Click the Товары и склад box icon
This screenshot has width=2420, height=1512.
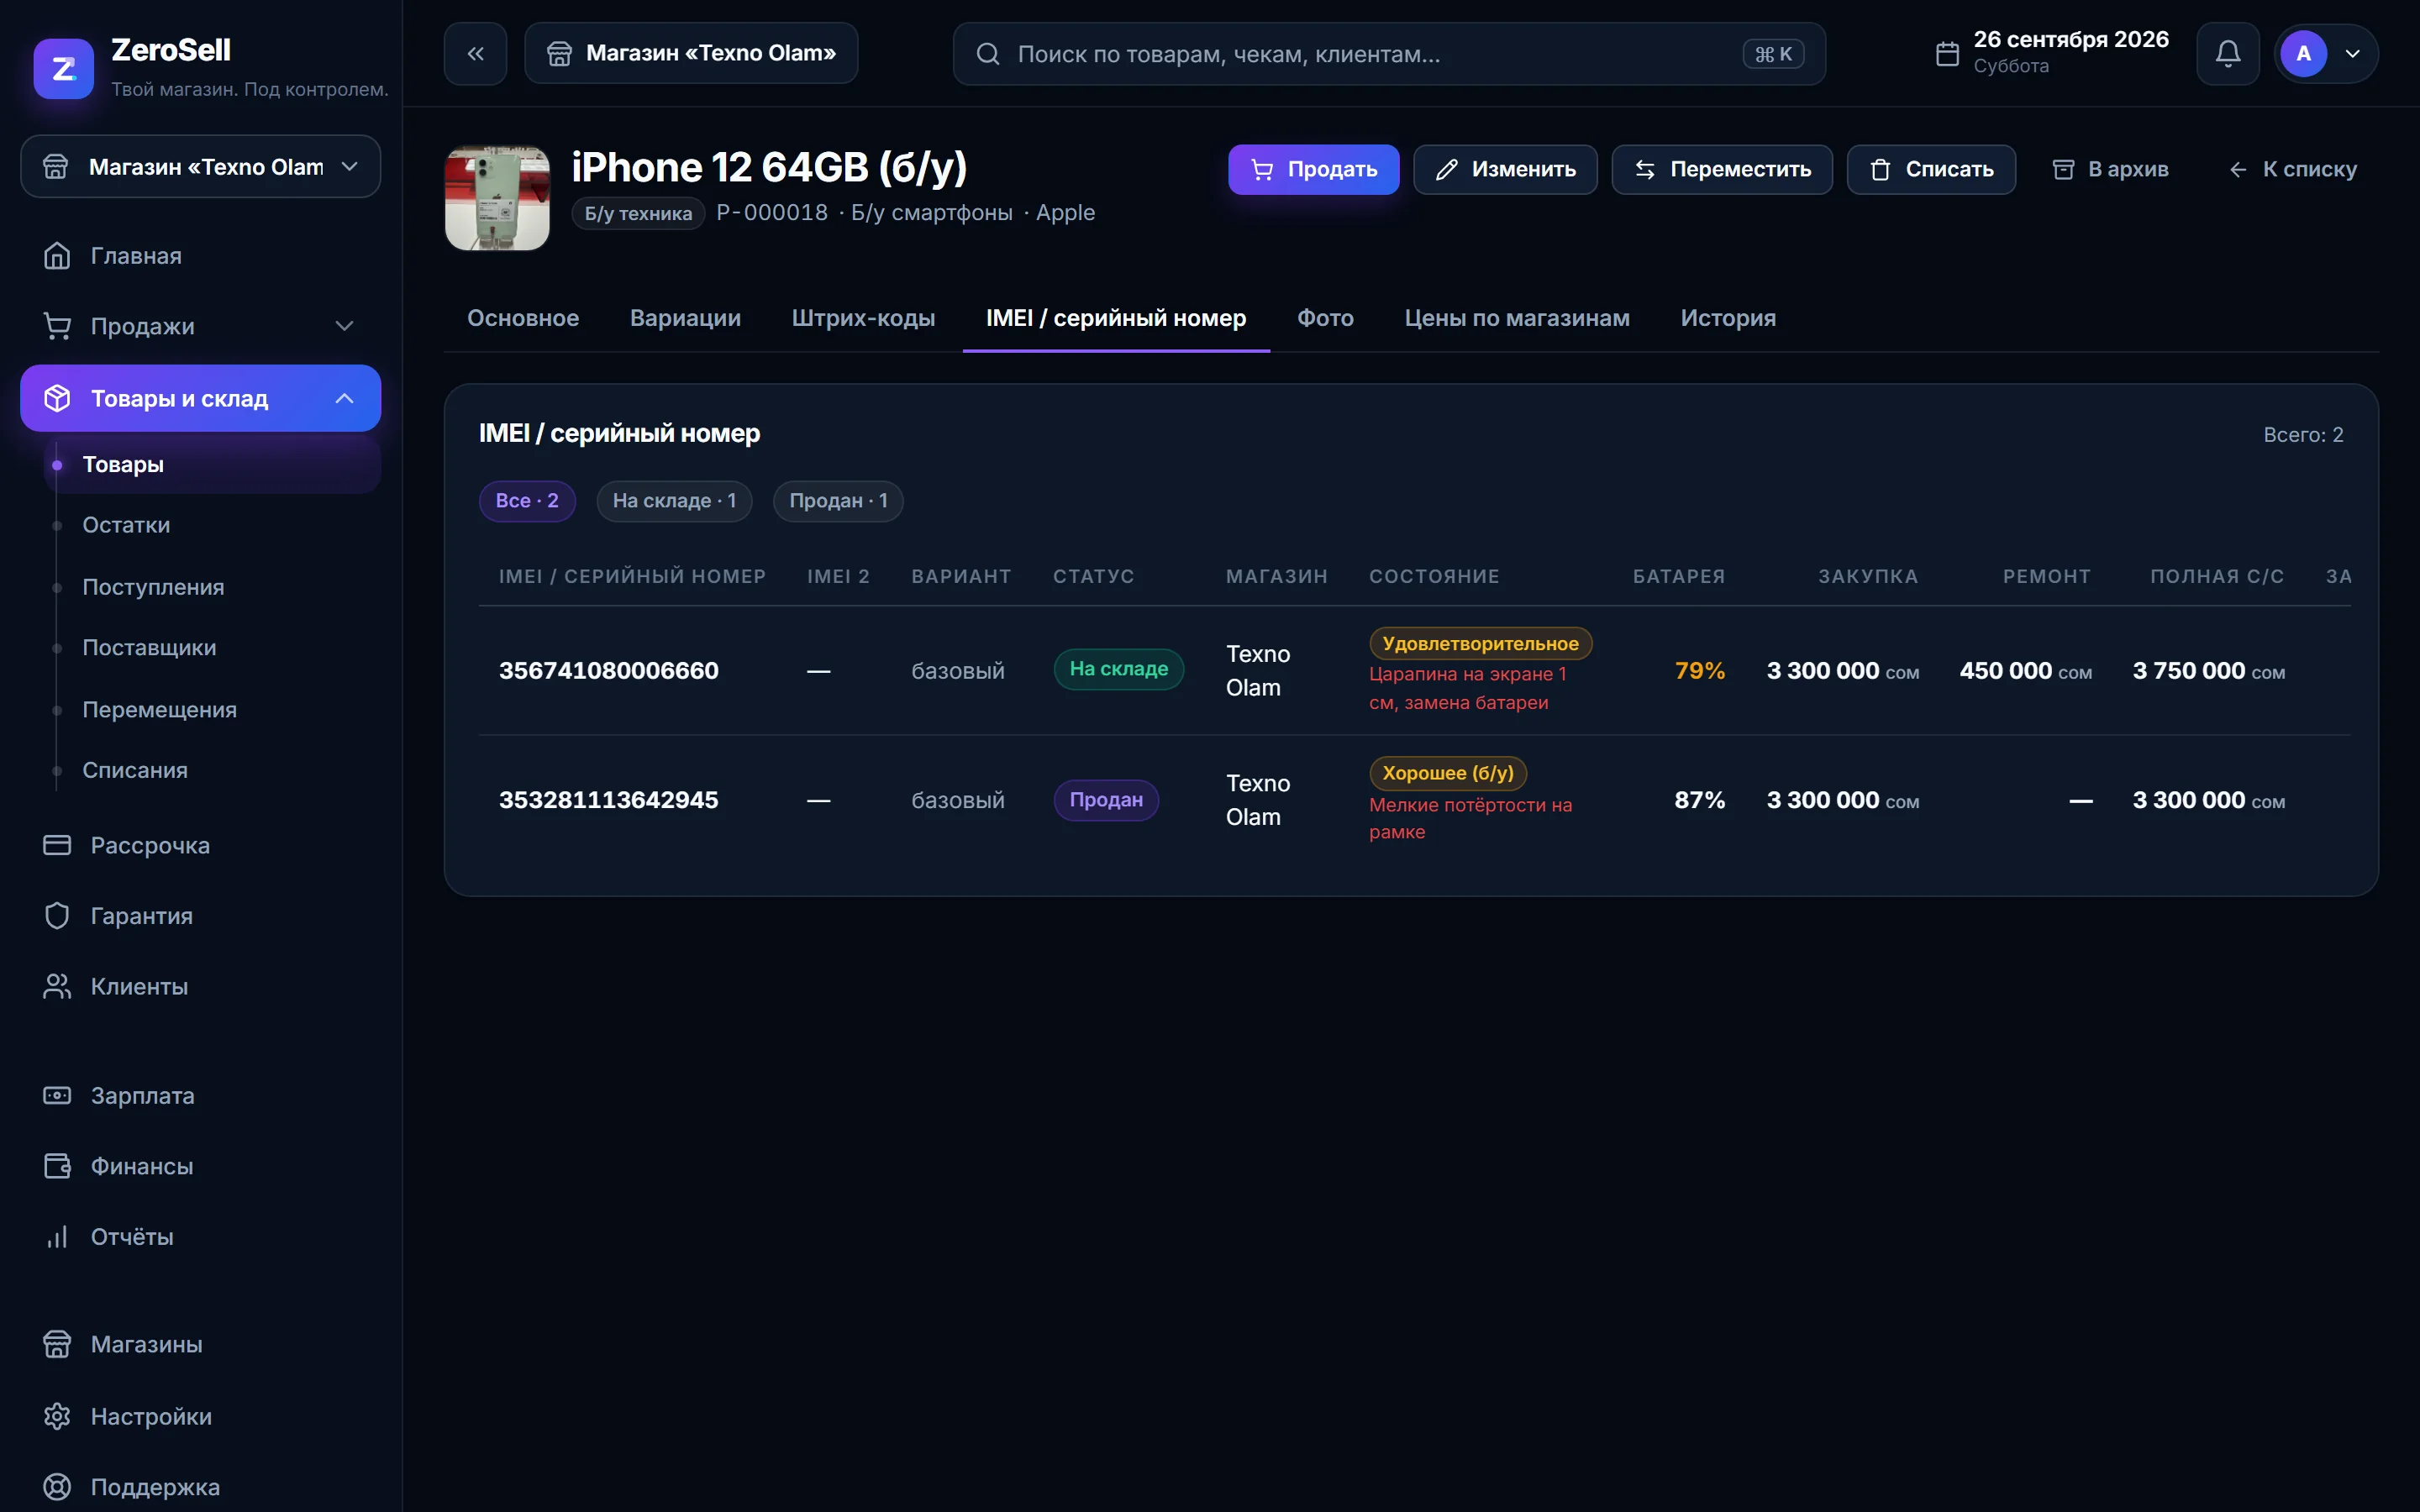pyautogui.click(x=57, y=398)
